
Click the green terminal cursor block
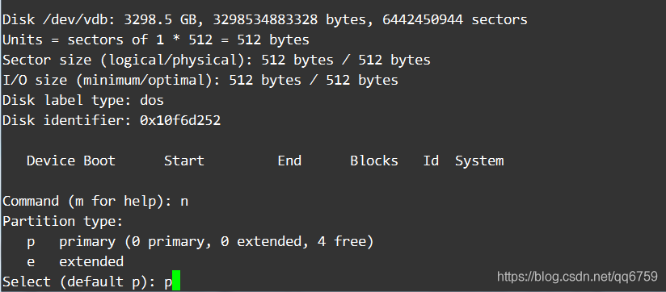coord(176,282)
